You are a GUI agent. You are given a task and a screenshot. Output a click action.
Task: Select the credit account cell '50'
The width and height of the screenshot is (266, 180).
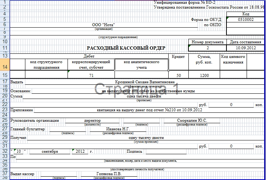pos(178,75)
